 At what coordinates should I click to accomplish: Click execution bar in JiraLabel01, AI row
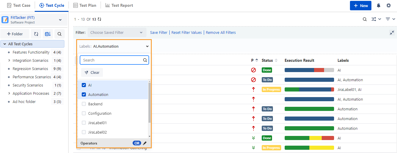[309, 89]
